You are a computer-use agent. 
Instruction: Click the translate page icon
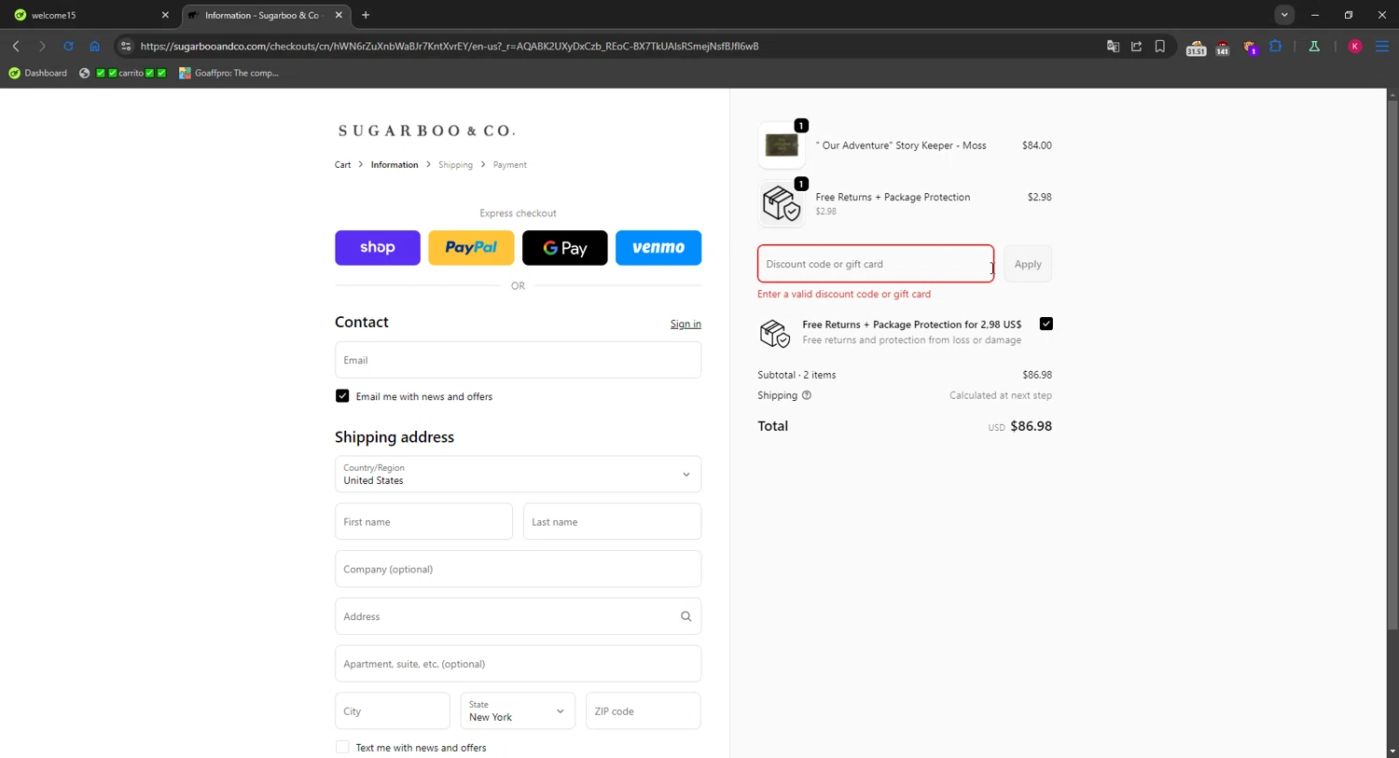(x=1113, y=46)
